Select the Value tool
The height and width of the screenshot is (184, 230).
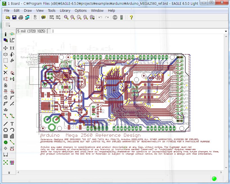[12, 92]
